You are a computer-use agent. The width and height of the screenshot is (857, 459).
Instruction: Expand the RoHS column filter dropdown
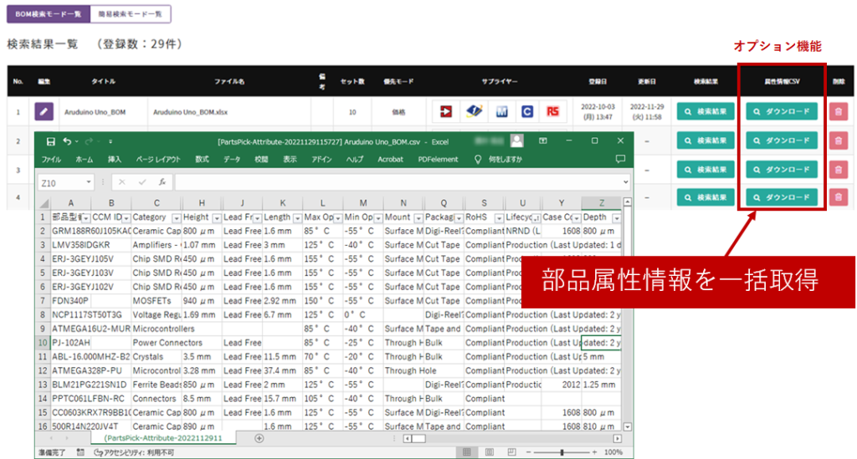tap(497, 217)
